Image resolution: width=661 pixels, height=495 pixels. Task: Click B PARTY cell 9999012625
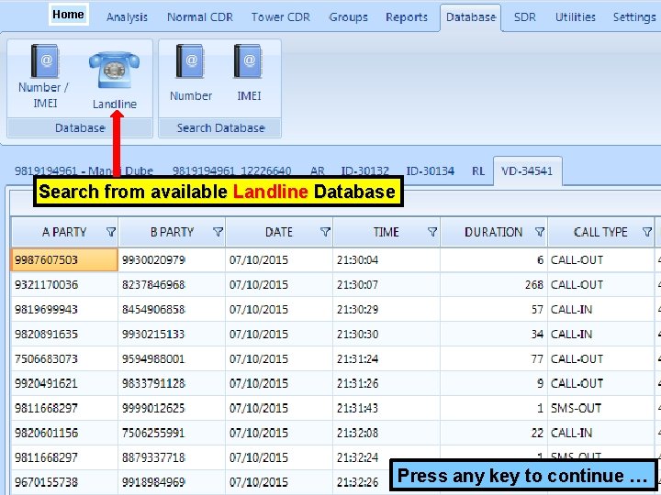pyautogui.click(x=172, y=408)
